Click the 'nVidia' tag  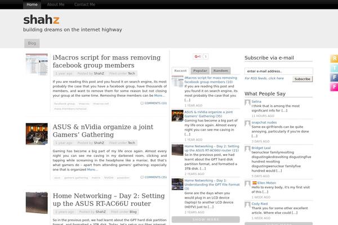coord(109,178)
